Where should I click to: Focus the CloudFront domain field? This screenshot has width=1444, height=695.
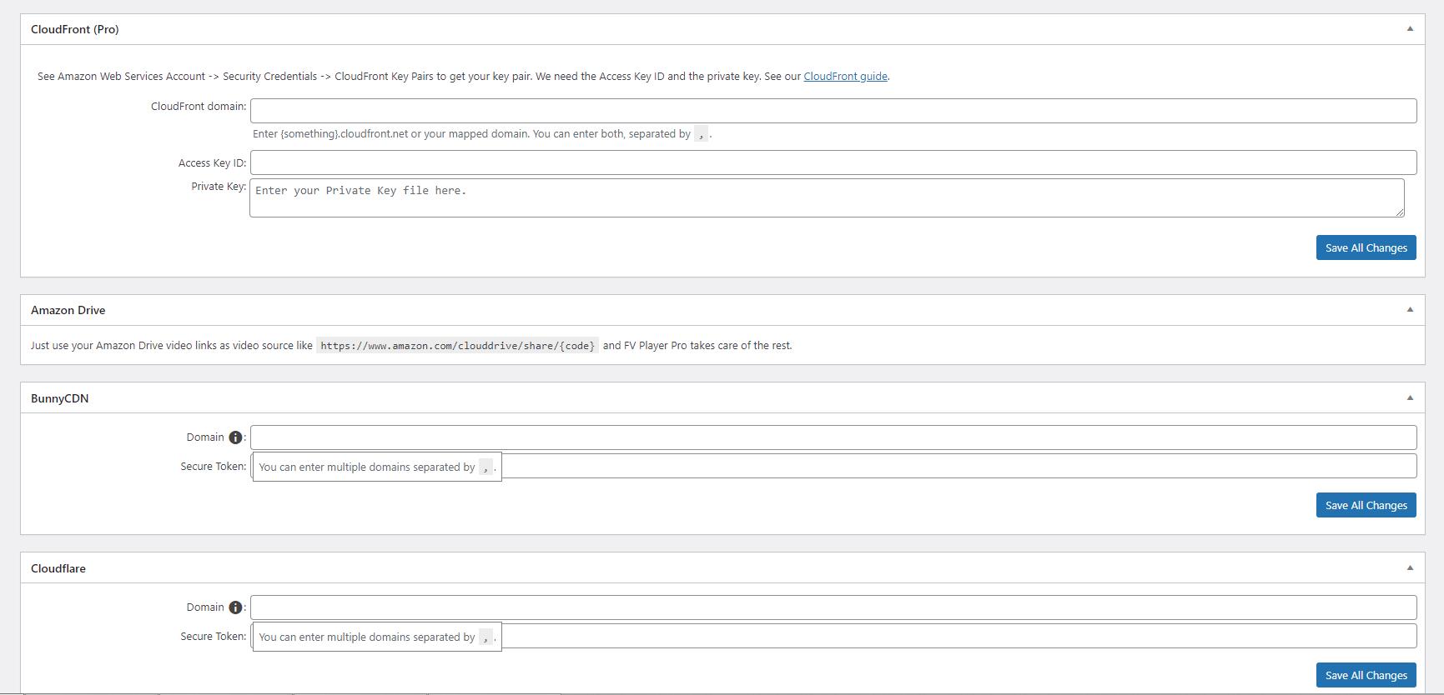[833, 111]
